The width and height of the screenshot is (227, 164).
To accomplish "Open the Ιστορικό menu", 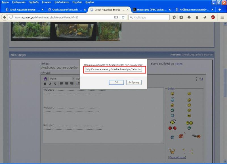I will [x=46, y=2].
